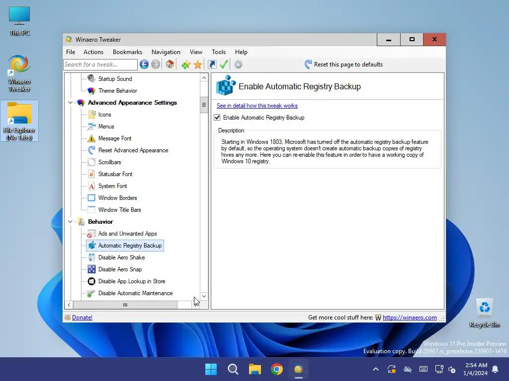Click Reset this page to defaults
Viewport: 509px width, 381px height.
point(343,64)
